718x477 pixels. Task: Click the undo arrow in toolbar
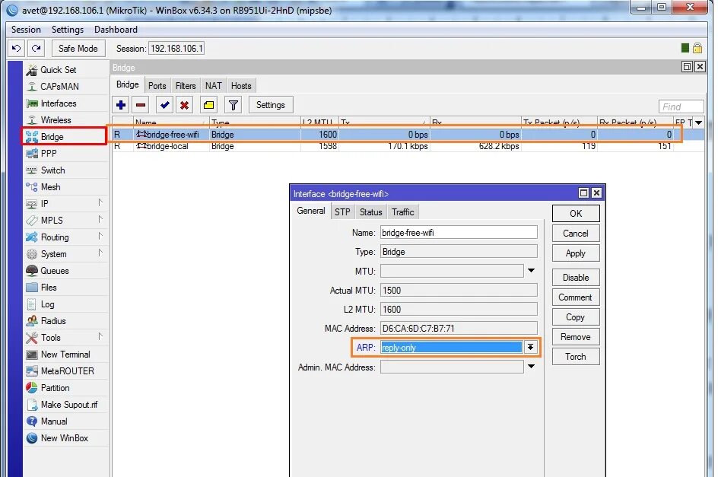click(17, 48)
